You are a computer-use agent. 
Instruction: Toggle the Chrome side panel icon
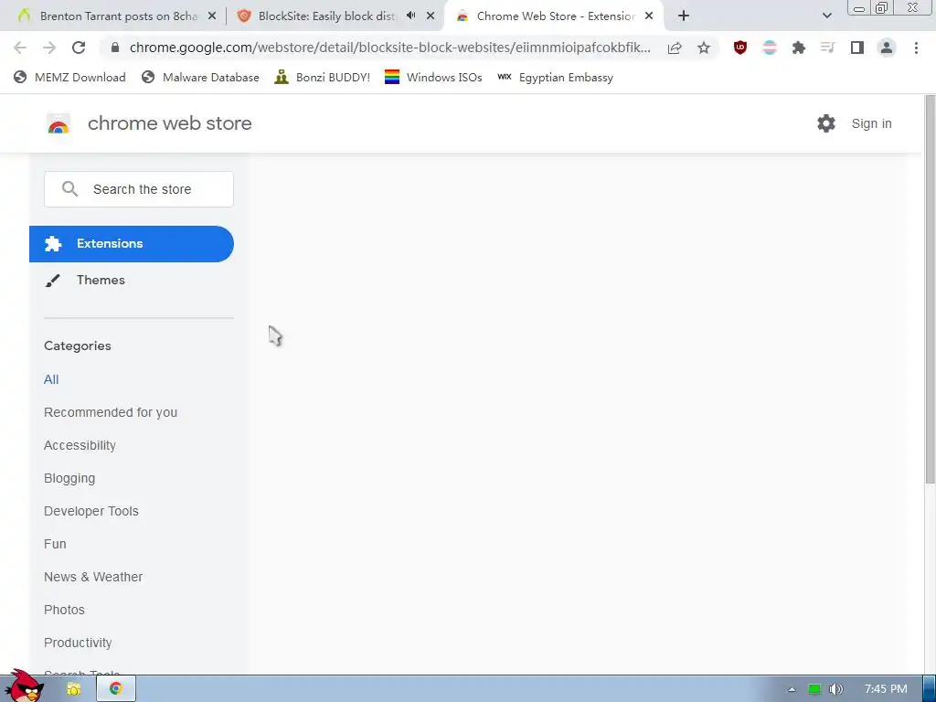click(857, 48)
